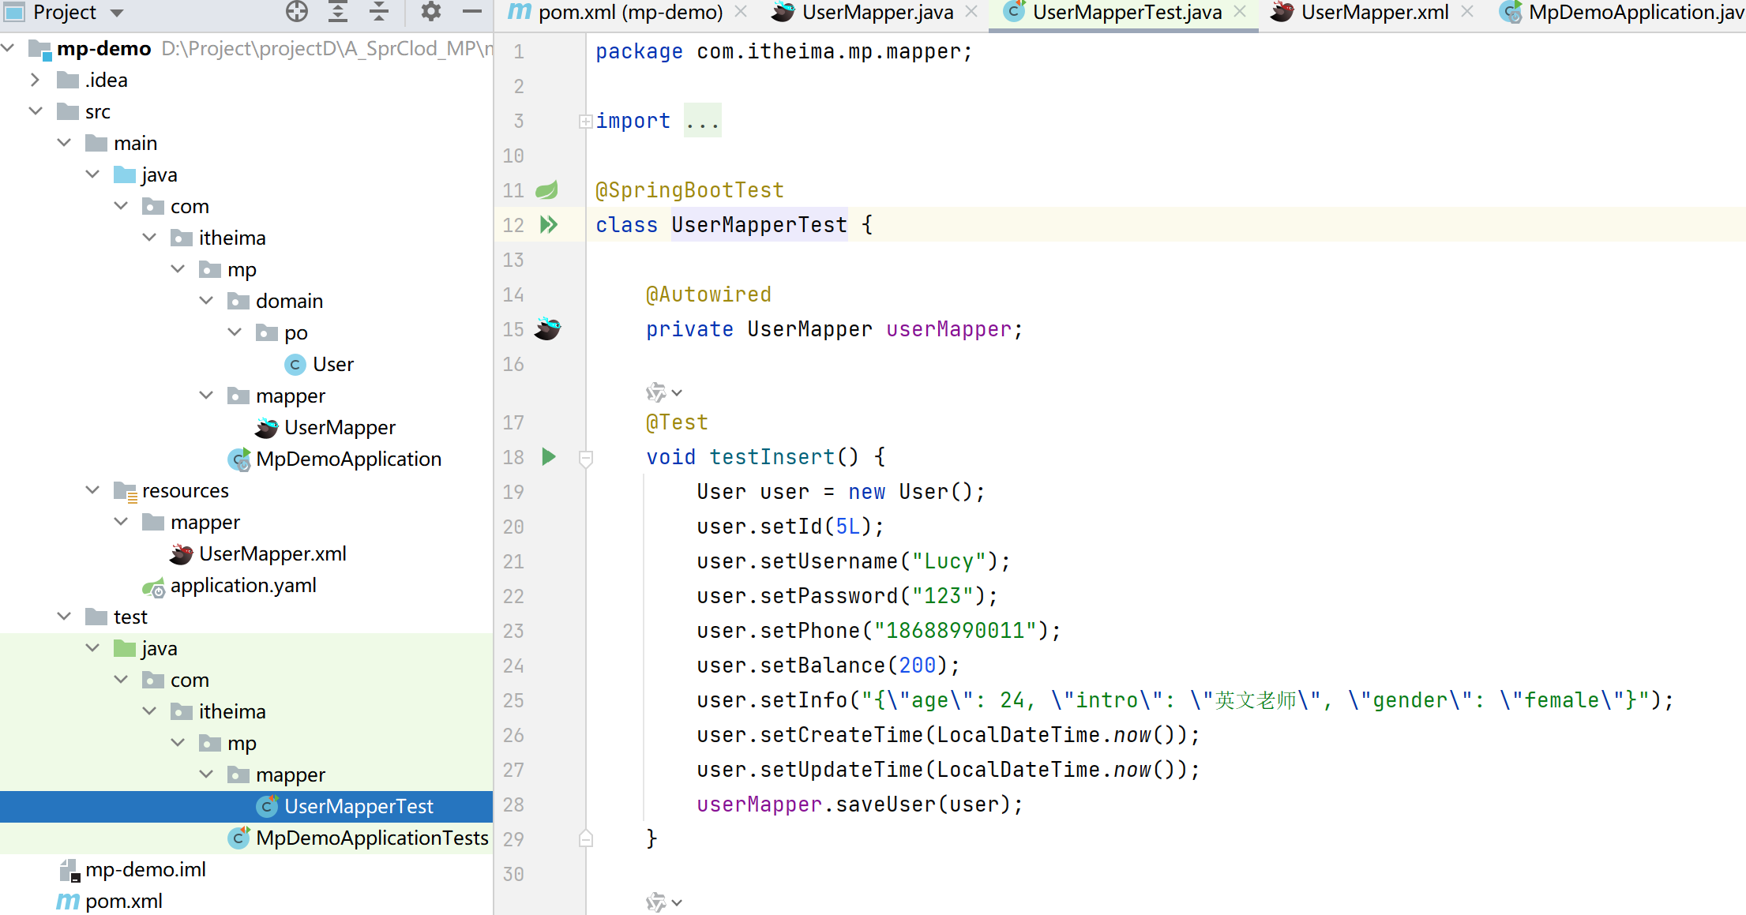The height and width of the screenshot is (915, 1746).
Task: Run testInsert using the green gutter arrow
Action: point(549,456)
